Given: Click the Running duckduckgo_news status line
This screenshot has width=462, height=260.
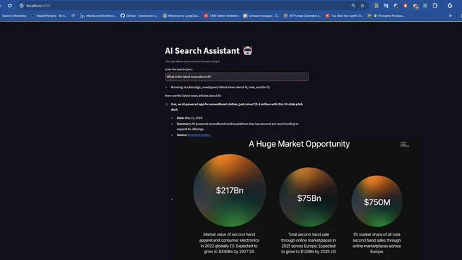Looking at the screenshot, I should (220, 87).
